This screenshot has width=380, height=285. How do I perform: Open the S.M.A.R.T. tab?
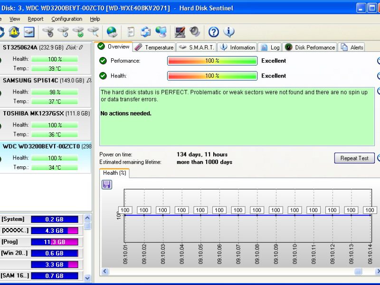pyautogui.click(x=196, y=47)
